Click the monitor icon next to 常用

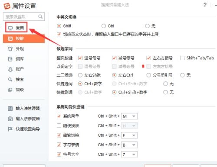(x=10, y=28)
